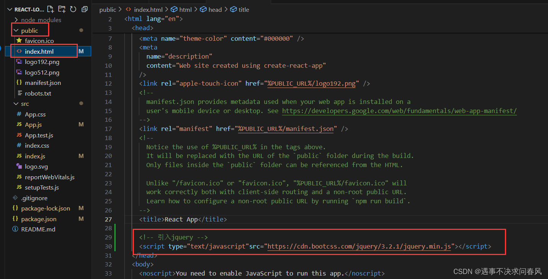548x279 pixels.
Task: Expand the node_modules folder
Action: (39, 20)
